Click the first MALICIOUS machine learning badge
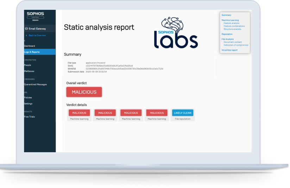The height and width of the screenshot is (188, 290). tap(79, 113)
